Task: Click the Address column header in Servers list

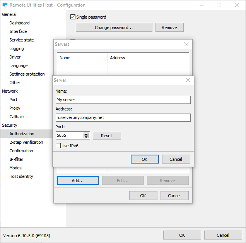Action: (148, 58)
